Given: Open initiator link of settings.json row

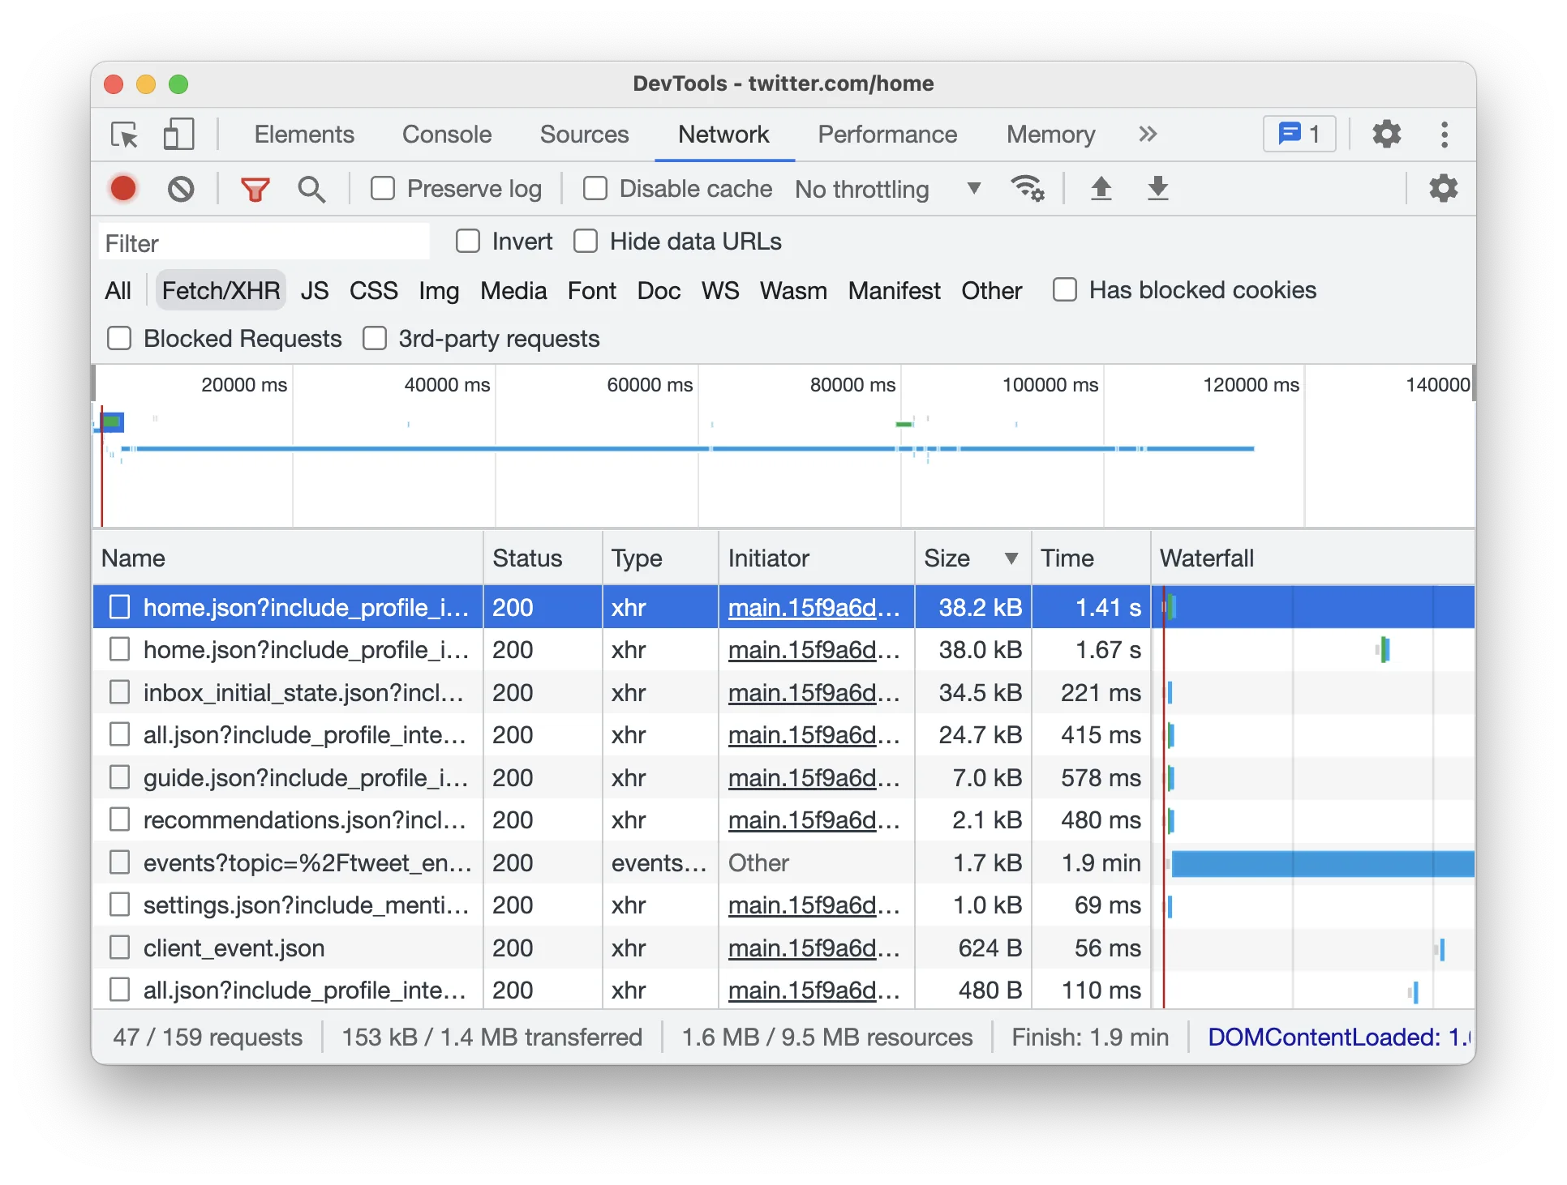Looking at the screenshot, I should coord(814,905).
